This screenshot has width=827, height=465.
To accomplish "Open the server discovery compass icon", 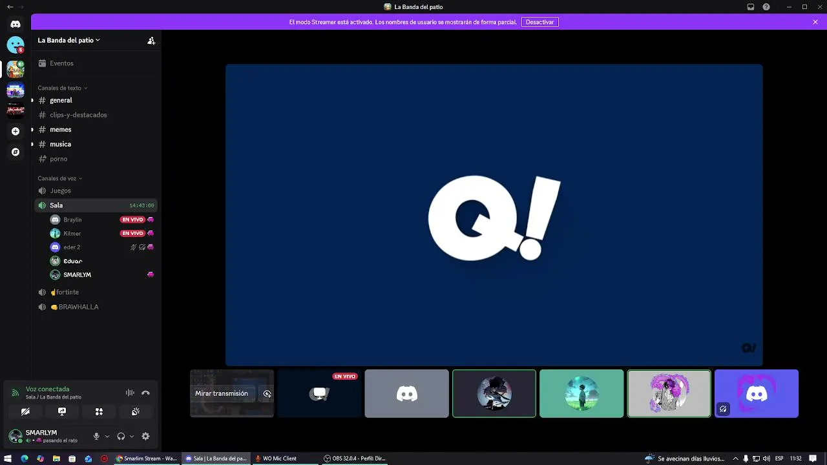I will point(16,152).
